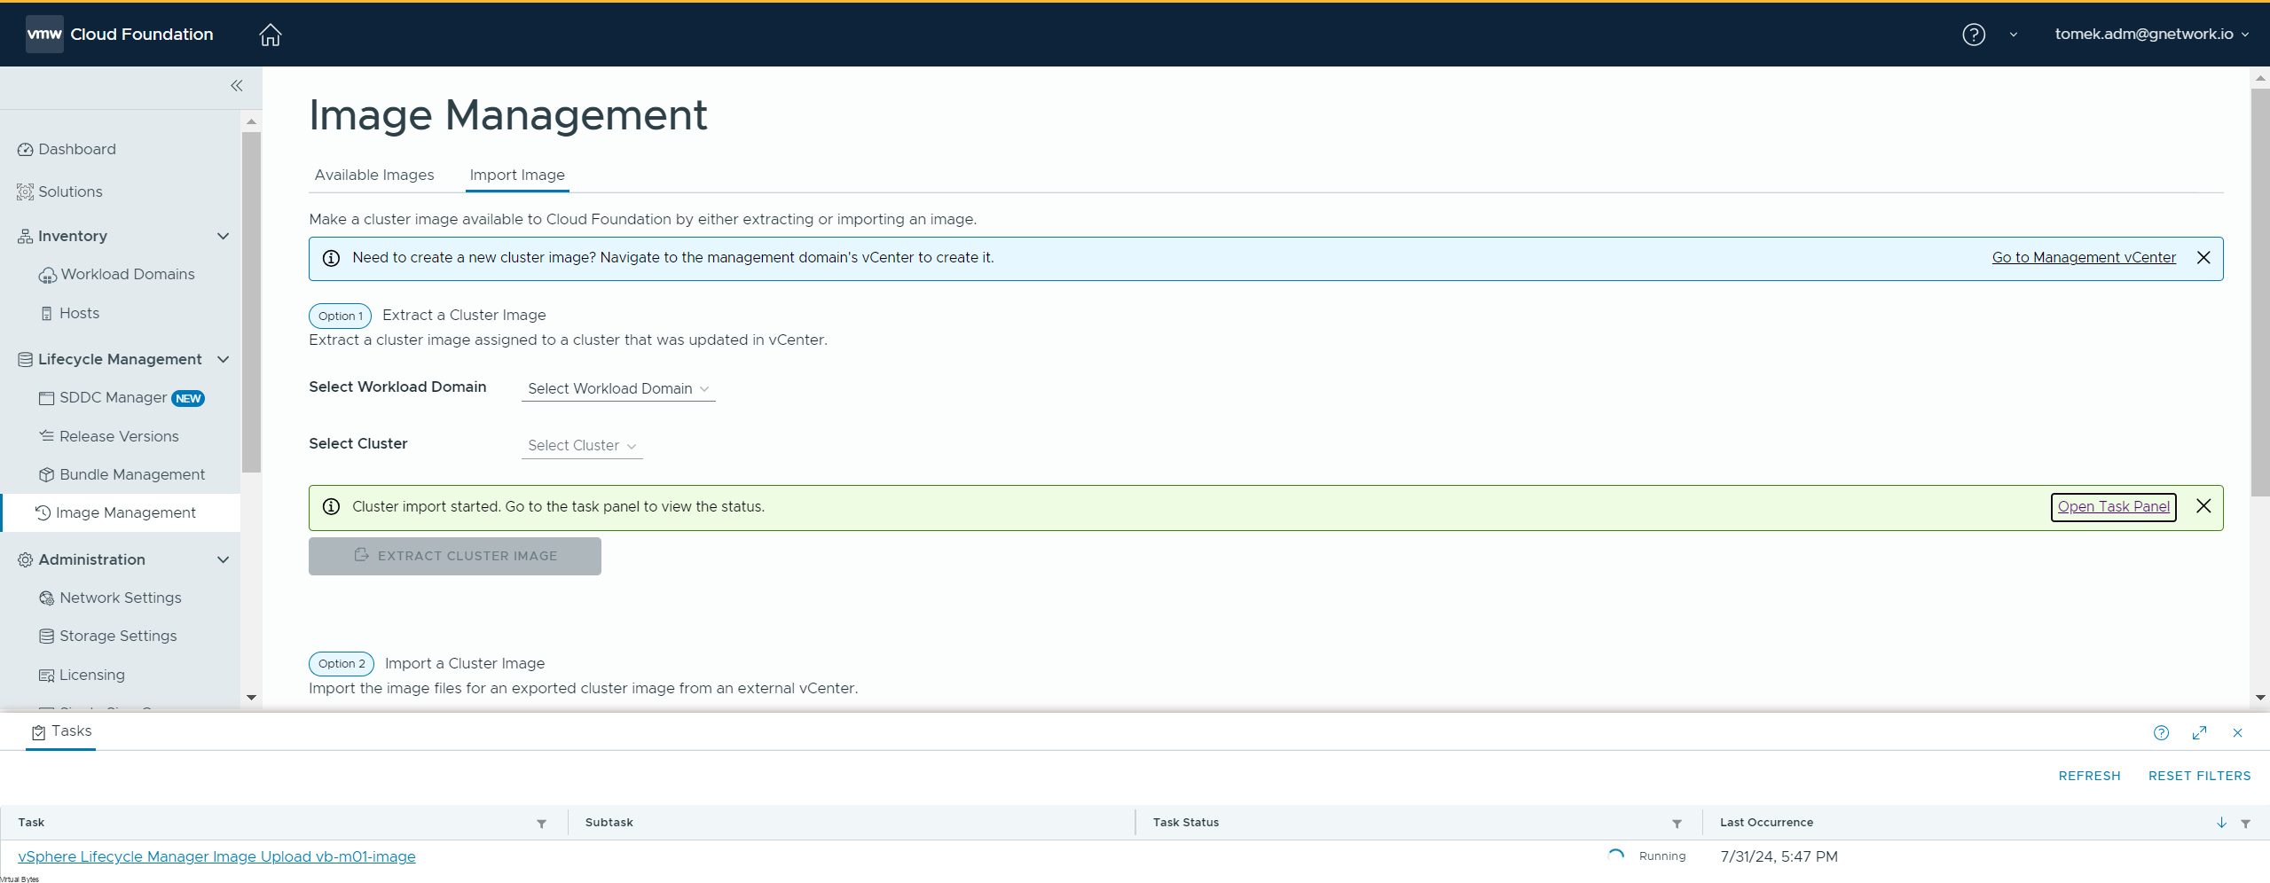This screenshot has height=883, width=2270.
Task: Collapse the Lifecycle Management section
Action: (224, 359)
